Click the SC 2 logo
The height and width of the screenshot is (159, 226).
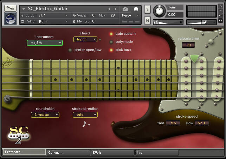[19, 135]
